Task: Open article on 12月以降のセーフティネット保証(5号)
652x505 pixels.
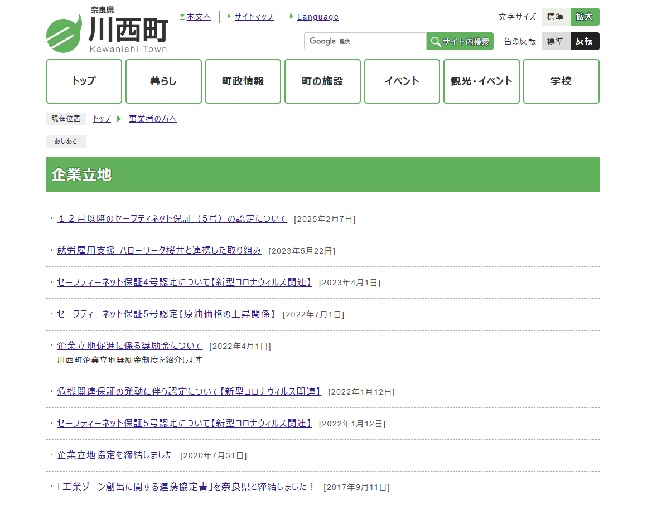Action: tap(172, 218)
